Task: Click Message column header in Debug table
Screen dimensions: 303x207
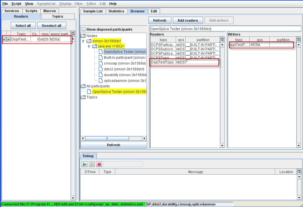Action: (x=195, y=172)
